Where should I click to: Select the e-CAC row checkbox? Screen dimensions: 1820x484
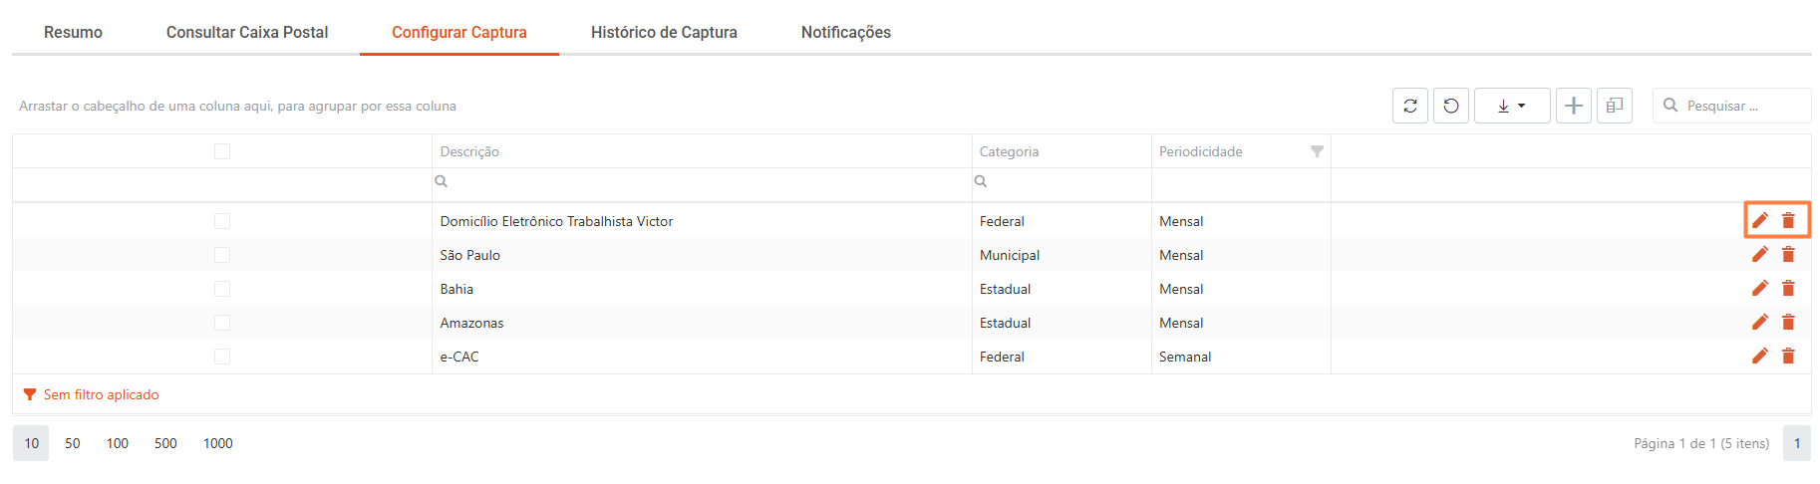[222, 357]
